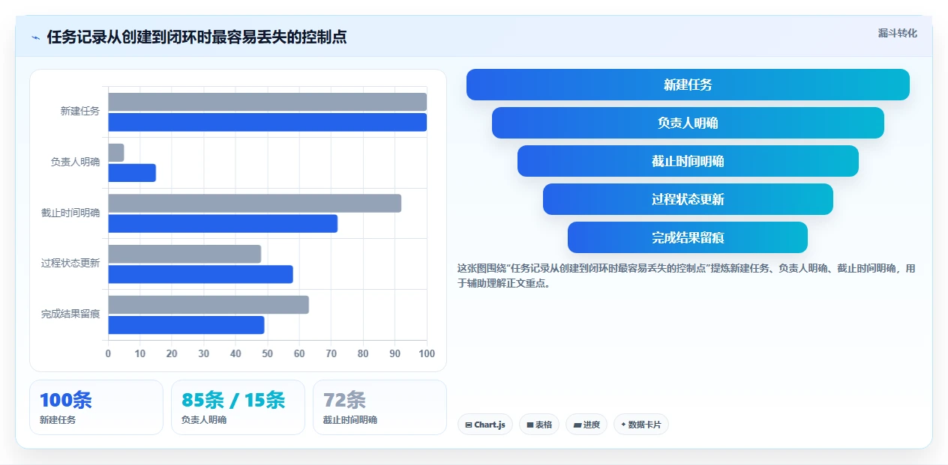Select the 截止时间明确 y-axis label

tap(70, 213)
